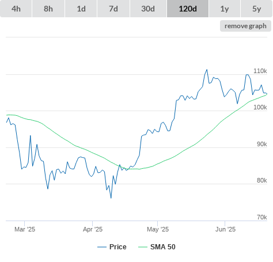The height and width of the screenshot is (262, 273).
Task: Click the May '25 axis label
Action: click(x=158, y=229)
